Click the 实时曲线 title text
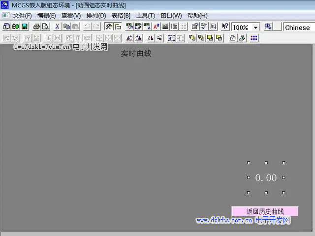The image size is (315, 236). coord(136,54)
